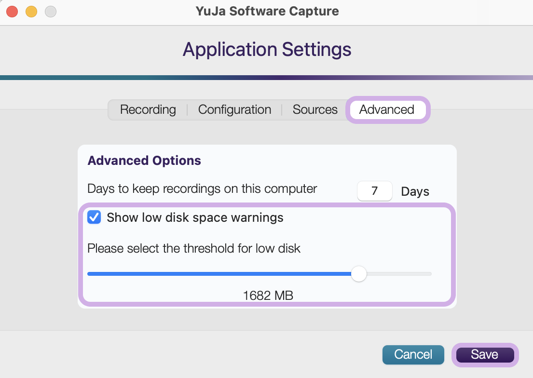Viewport: 533px width, 378px height.
Task: Go to the Advanced tab
Action: click(x=387, y=110)
